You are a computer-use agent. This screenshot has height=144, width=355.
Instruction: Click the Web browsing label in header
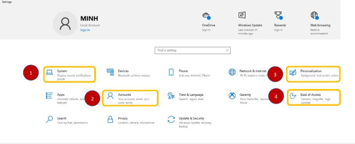point(320,25)
